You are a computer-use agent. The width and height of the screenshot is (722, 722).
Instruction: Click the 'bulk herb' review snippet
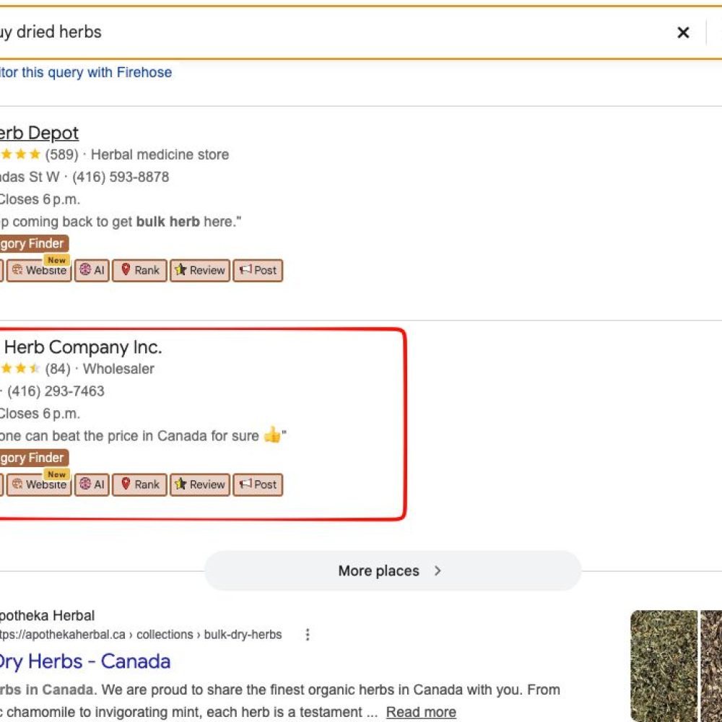(120, 222)
